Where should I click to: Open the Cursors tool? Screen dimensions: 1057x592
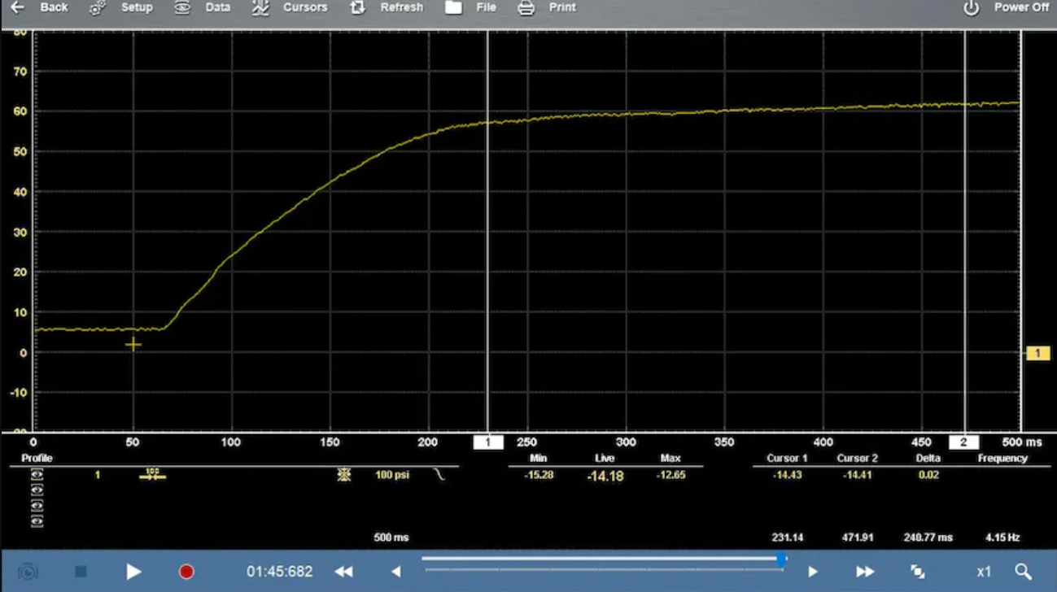[x=261, y=7]
